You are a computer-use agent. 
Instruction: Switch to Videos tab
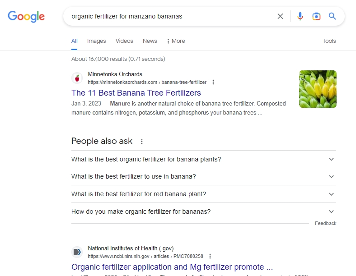point(124,41)
